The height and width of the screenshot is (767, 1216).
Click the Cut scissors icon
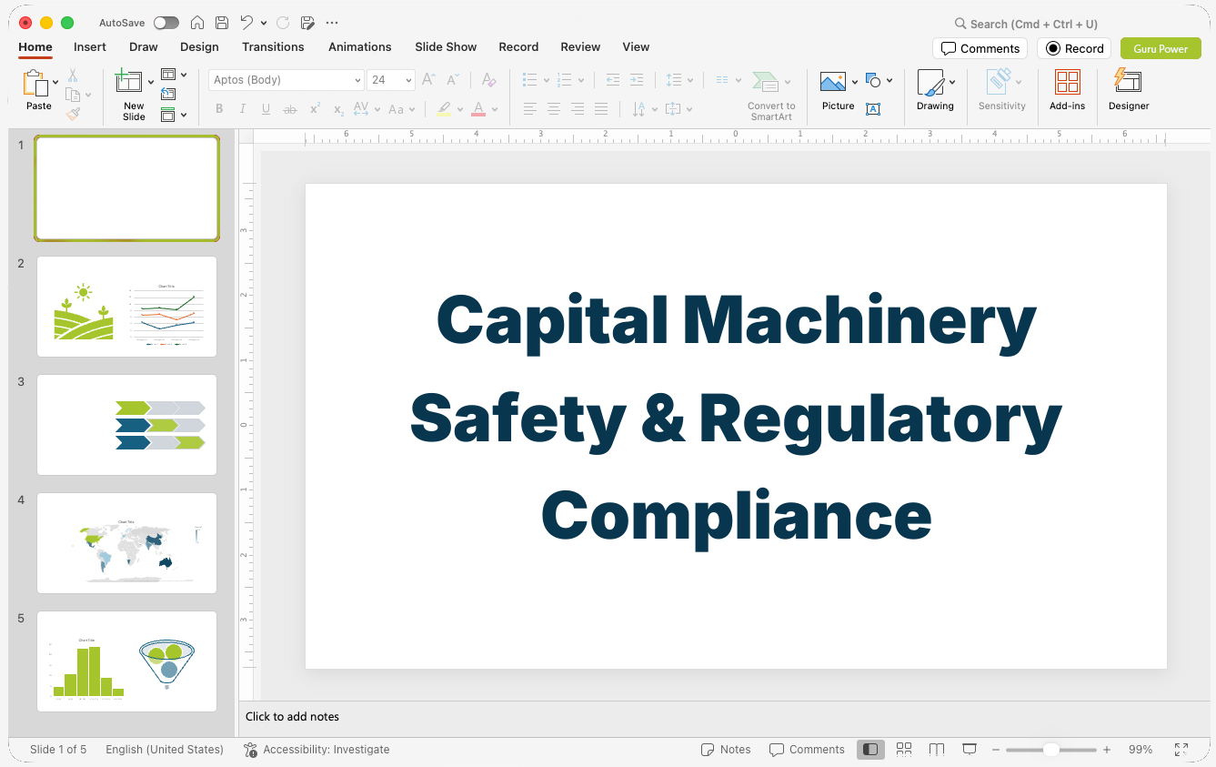click(73, 76)
